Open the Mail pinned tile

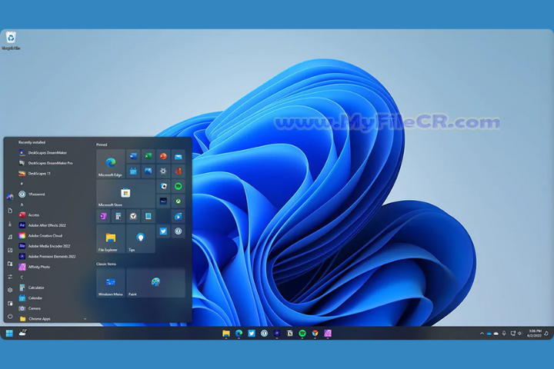pos(178,156)
